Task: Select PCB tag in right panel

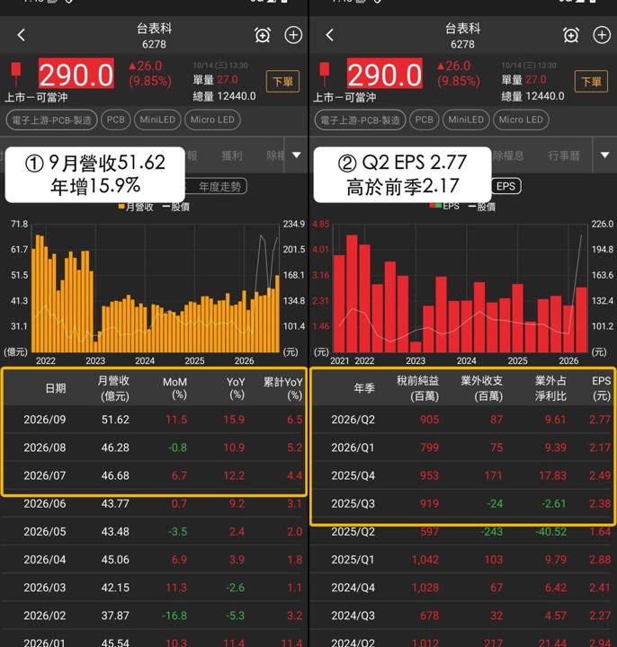Action: 425,120
